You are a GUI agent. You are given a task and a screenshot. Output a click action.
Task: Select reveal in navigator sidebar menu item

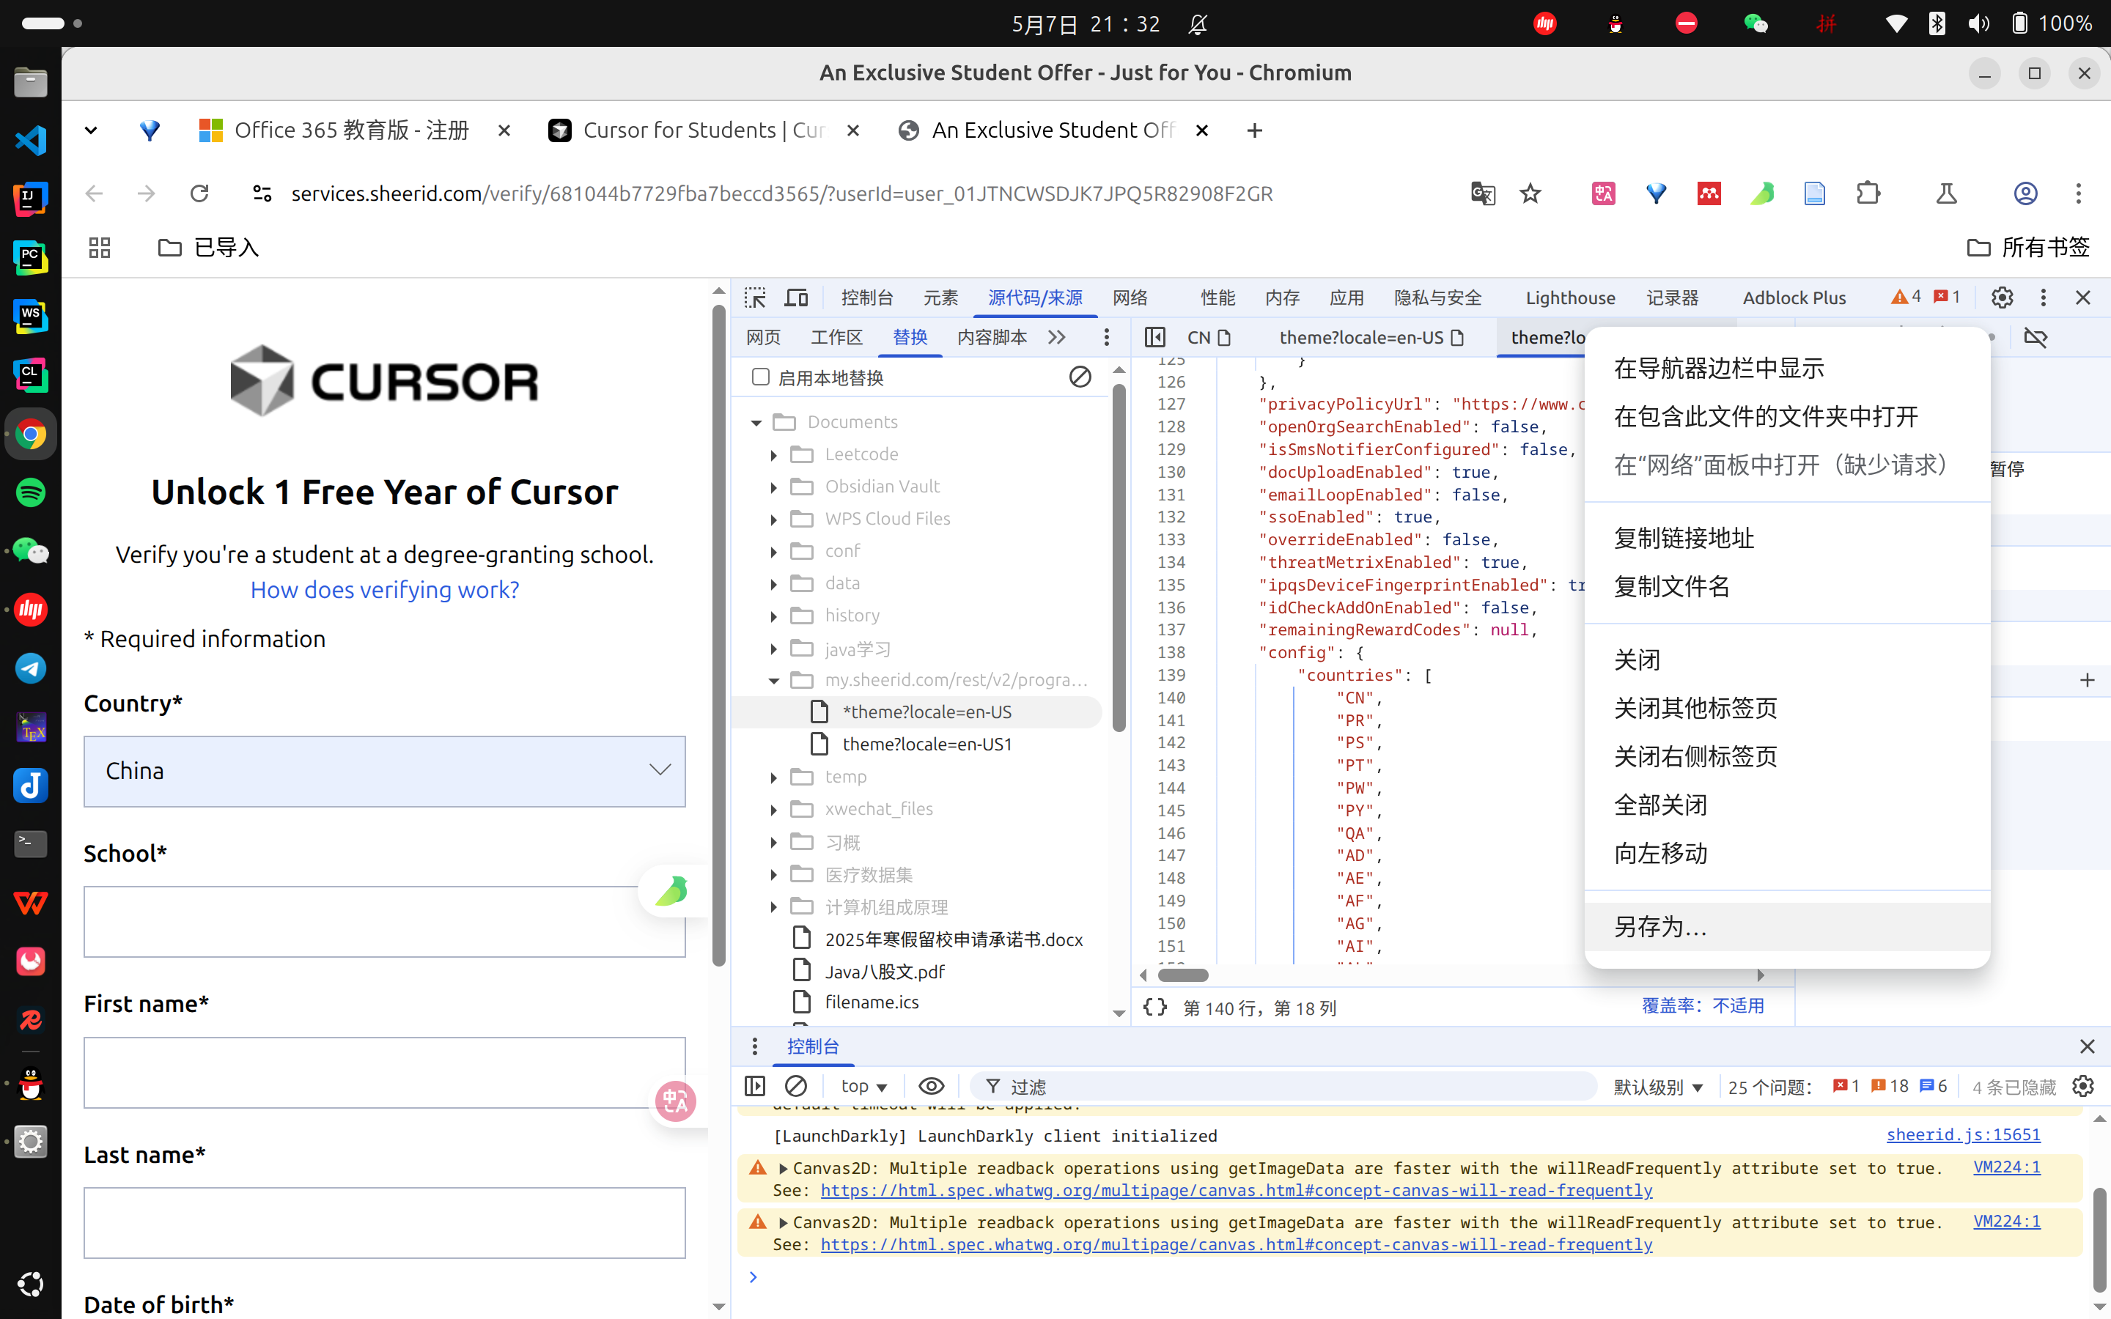pyautogui.click(x=1786, y=368)
